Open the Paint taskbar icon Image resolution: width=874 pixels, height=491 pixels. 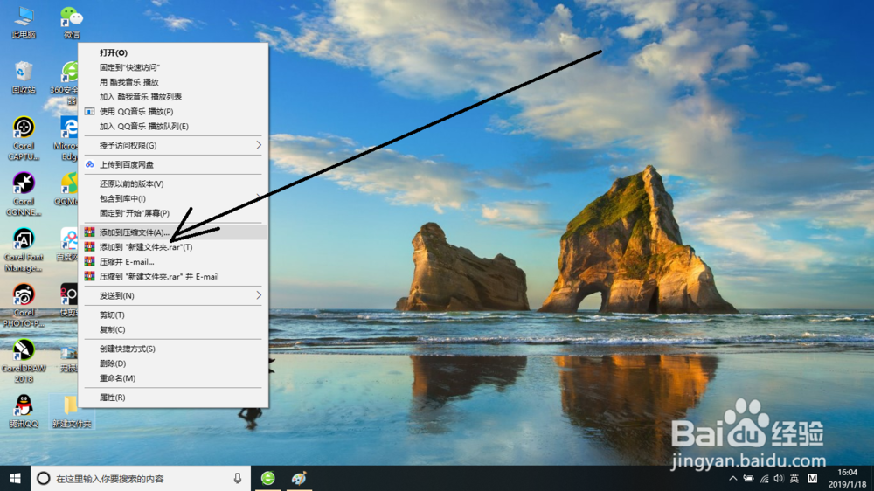299,478
